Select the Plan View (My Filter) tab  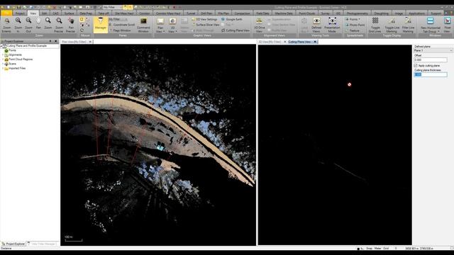[74, 42]
